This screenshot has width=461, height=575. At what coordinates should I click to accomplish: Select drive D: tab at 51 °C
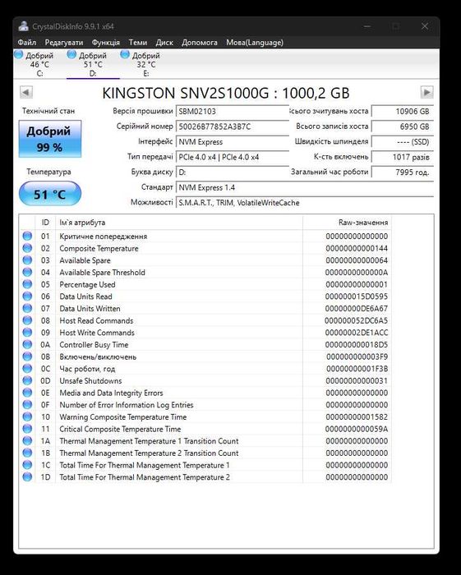tap(93, 64)
